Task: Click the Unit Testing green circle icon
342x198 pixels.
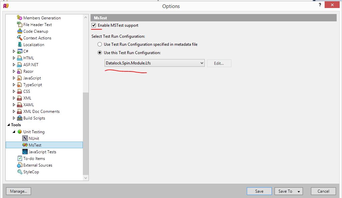Action: 20,132
